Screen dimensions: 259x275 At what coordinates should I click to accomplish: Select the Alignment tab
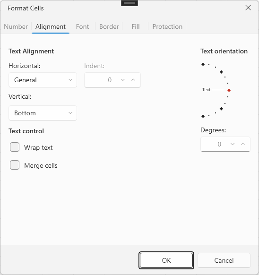(x=51, y=26)
